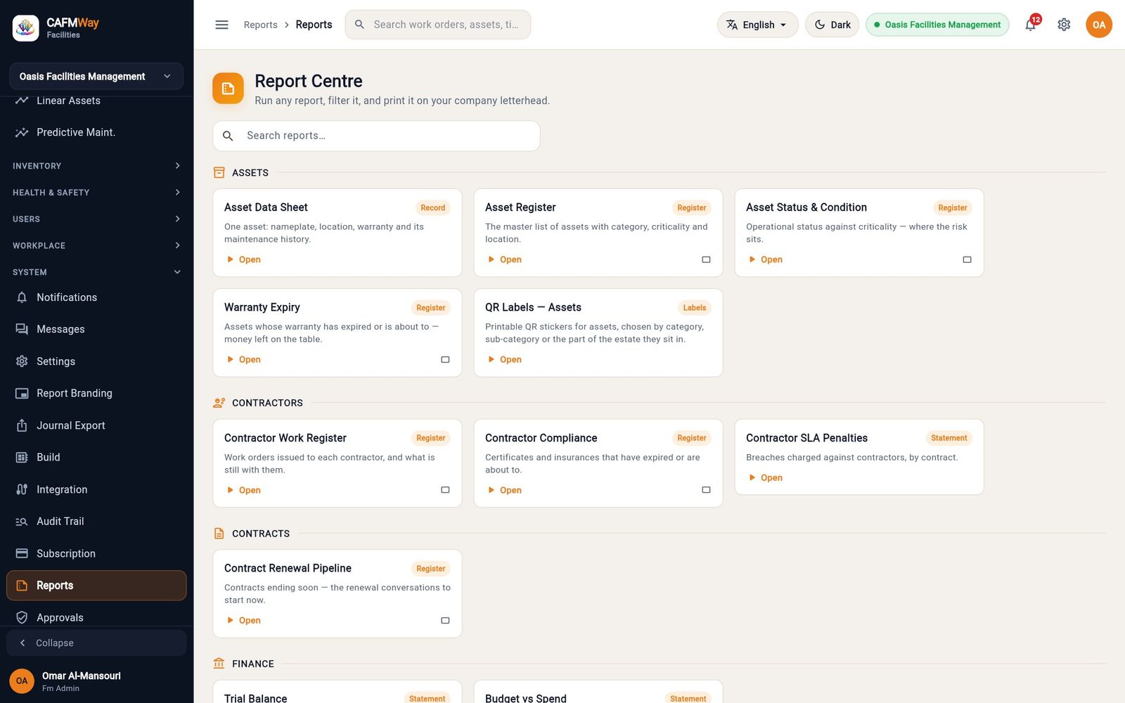Click the CAFMWay Facilities logo
The height and width of the screenshot is (703, 1125).
pos(26,28)
